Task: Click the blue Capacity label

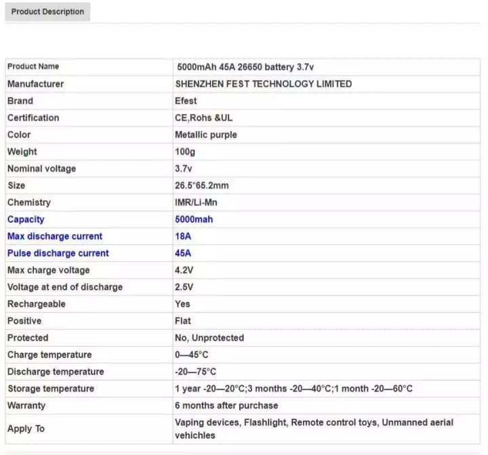Action: coord(26,219)
